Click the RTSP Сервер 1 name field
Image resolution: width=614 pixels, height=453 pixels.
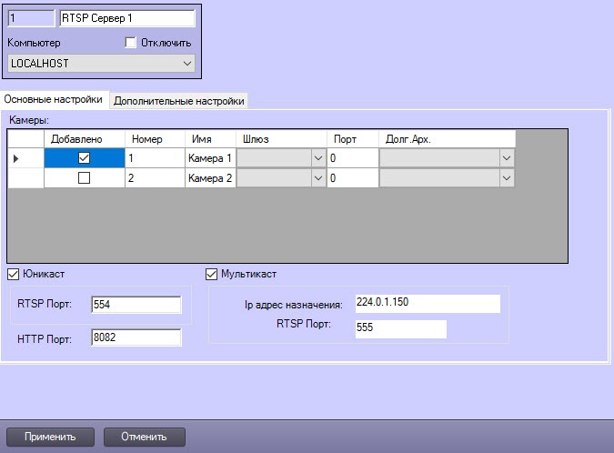coord(126,17)
